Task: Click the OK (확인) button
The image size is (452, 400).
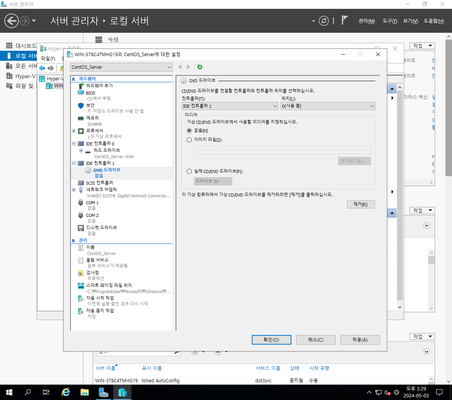Action: 271,340
